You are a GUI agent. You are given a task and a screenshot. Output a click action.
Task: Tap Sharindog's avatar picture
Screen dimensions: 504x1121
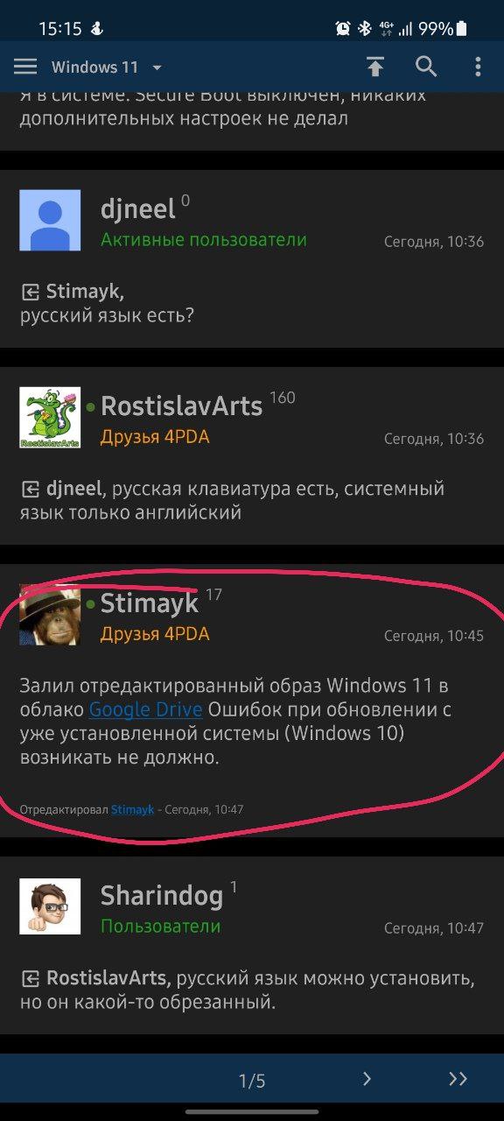click(x=50, y=906)
